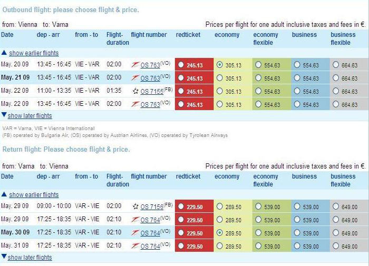Expand show later flights under outbound table
This screenshot has height=266, width=369.
click(30, 116)
